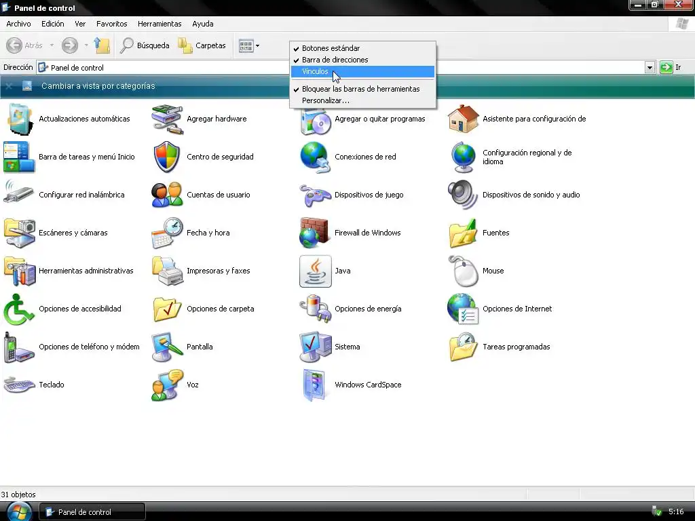Expand the Atrás history dropdown arrow
Viewport: 695px width, 521px height.
pyautogui.click(x=52, y=45)
